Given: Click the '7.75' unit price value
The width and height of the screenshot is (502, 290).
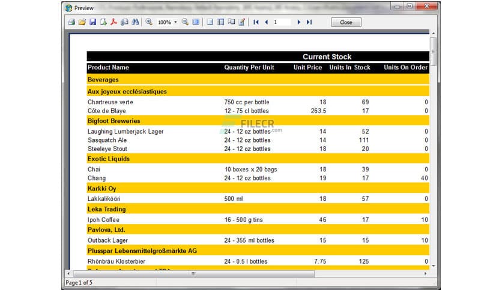Looking at the screenshot, I should tap(320, 261).
